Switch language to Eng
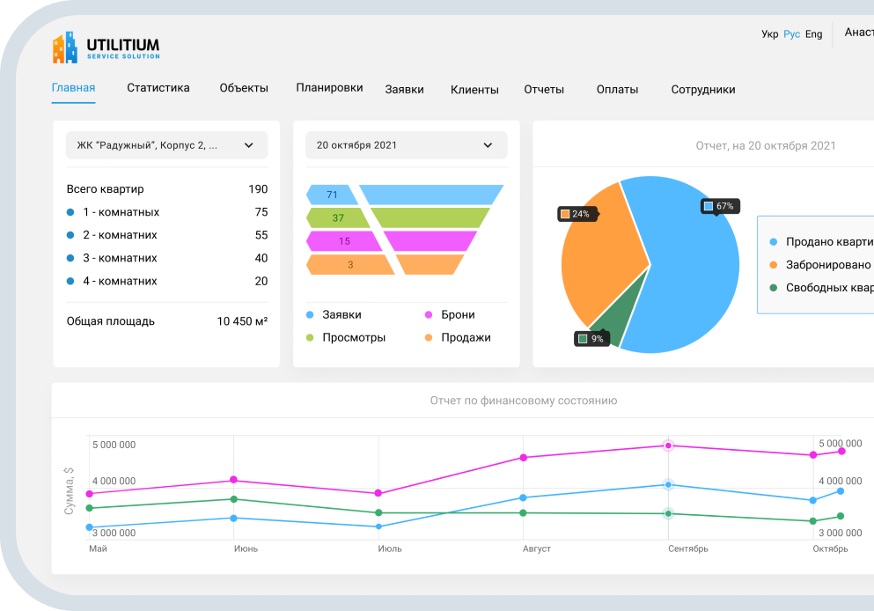The width and height of the screenshot is (874, 611). point(814,34)
